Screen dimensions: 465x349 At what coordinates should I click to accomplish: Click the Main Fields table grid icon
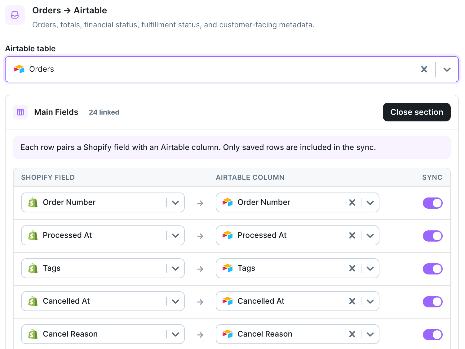pos(20,112)
